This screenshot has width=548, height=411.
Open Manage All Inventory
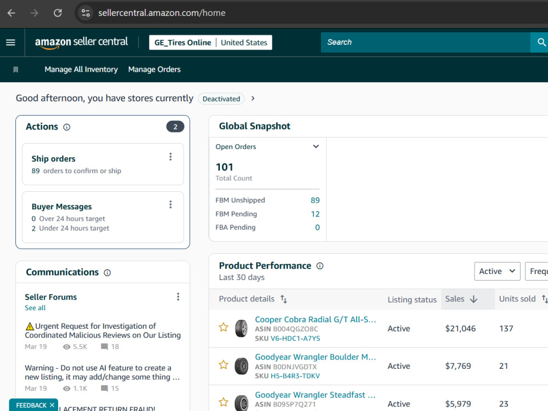[x=81, y=70]
